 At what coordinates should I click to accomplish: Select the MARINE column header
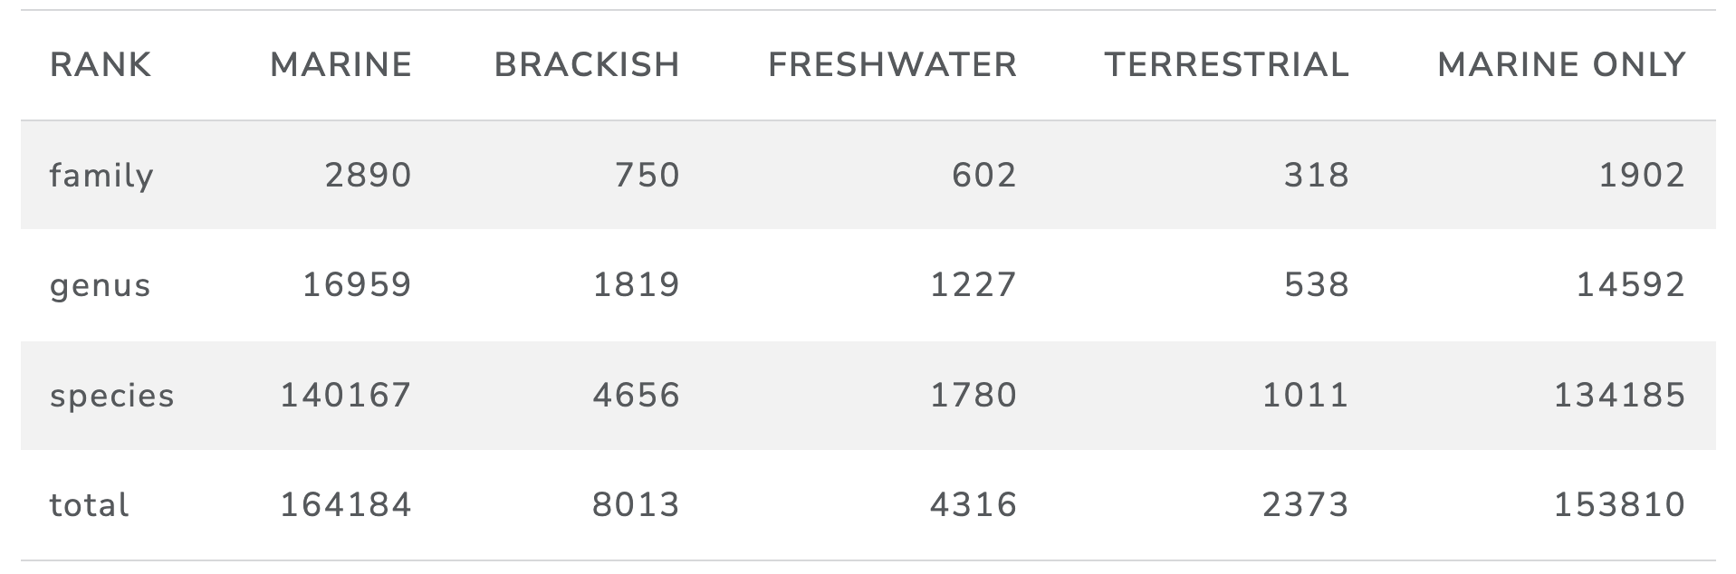(341, 65)
